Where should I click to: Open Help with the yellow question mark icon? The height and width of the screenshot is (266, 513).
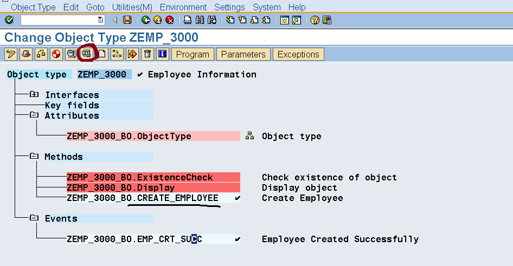click(315, 20)
